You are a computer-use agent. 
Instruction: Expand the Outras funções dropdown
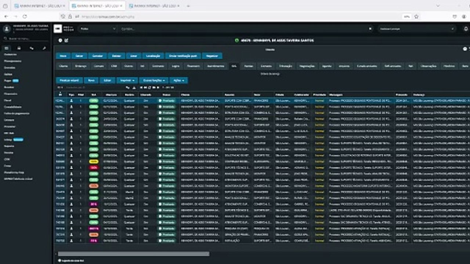[x=153, y=80]
